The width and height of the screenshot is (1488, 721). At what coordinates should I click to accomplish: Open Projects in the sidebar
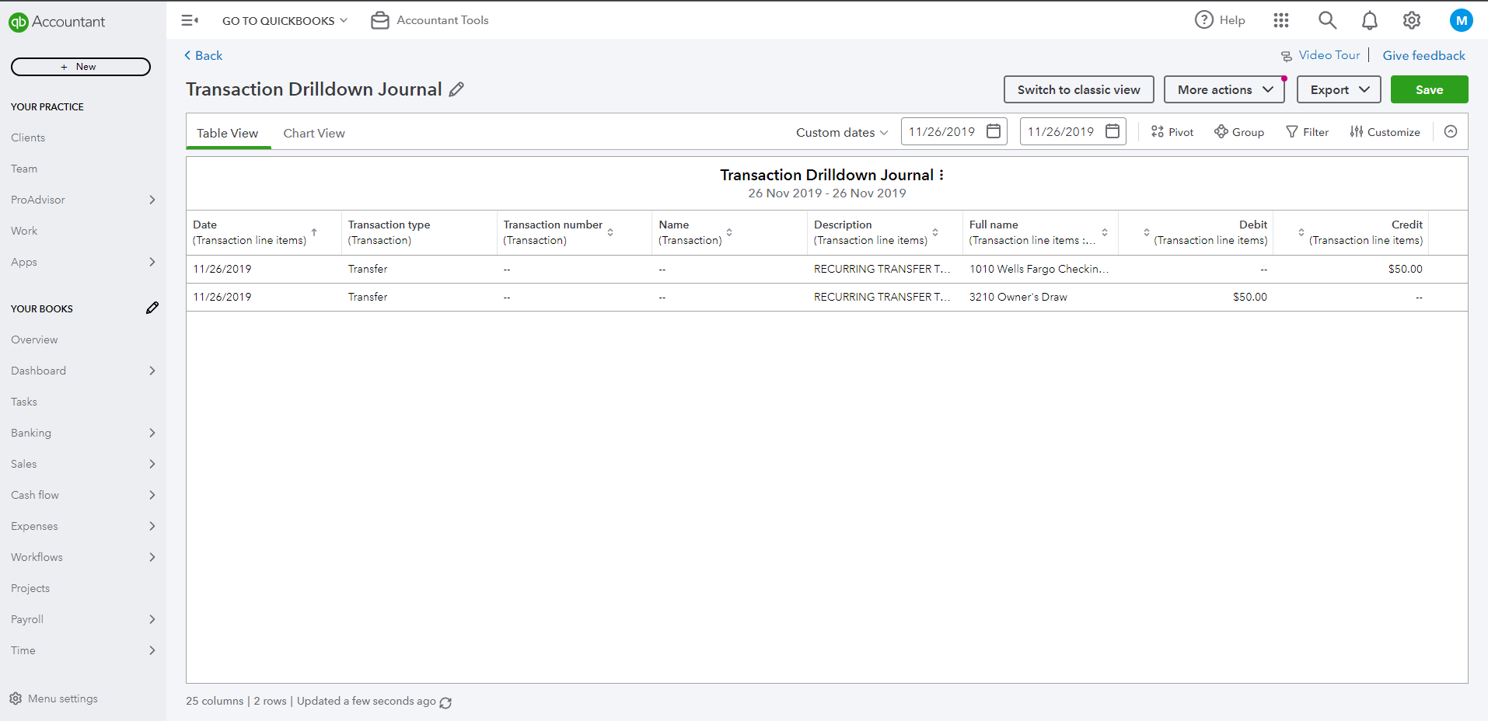tap(30, 588)
